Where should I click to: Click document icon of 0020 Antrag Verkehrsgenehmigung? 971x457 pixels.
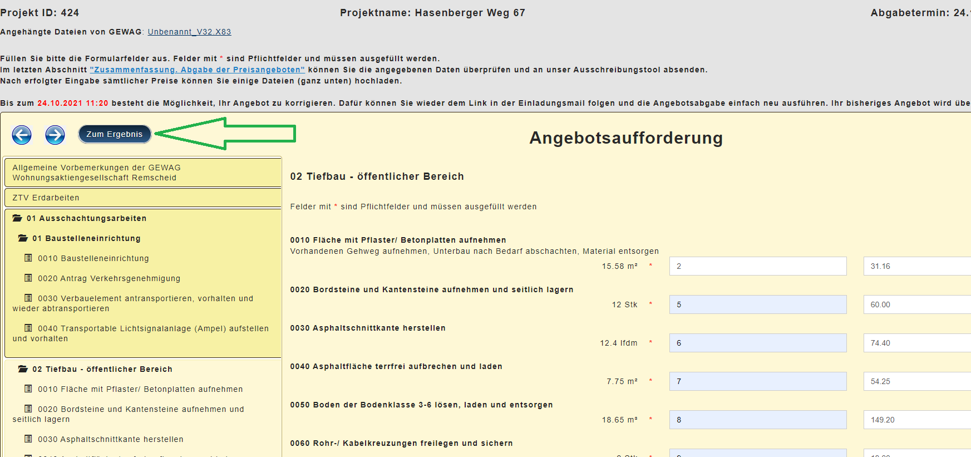point(28,278)
